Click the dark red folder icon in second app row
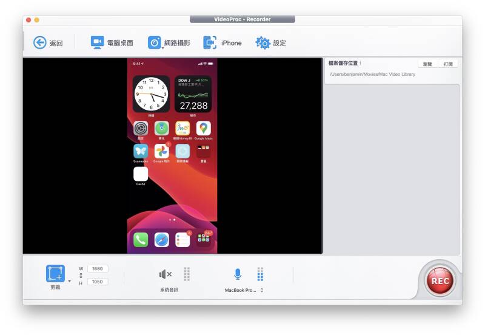 (204, 151)
